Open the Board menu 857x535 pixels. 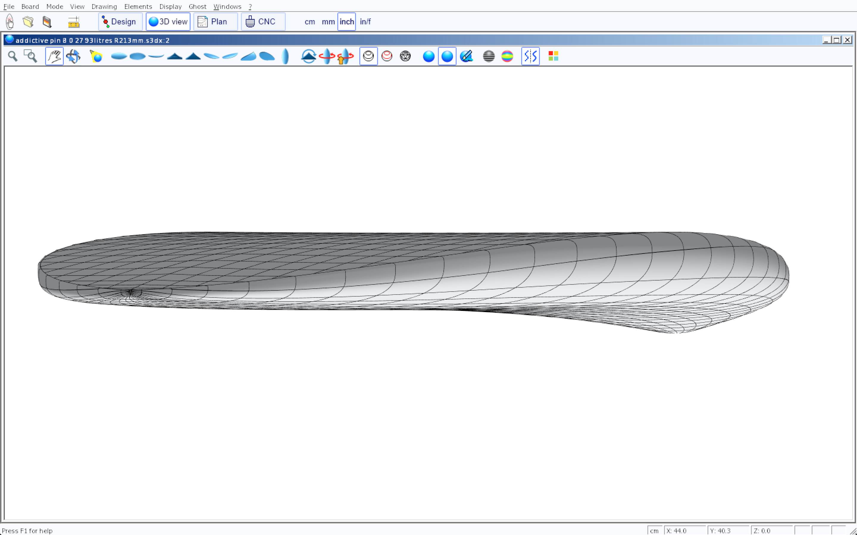[30, 6]
